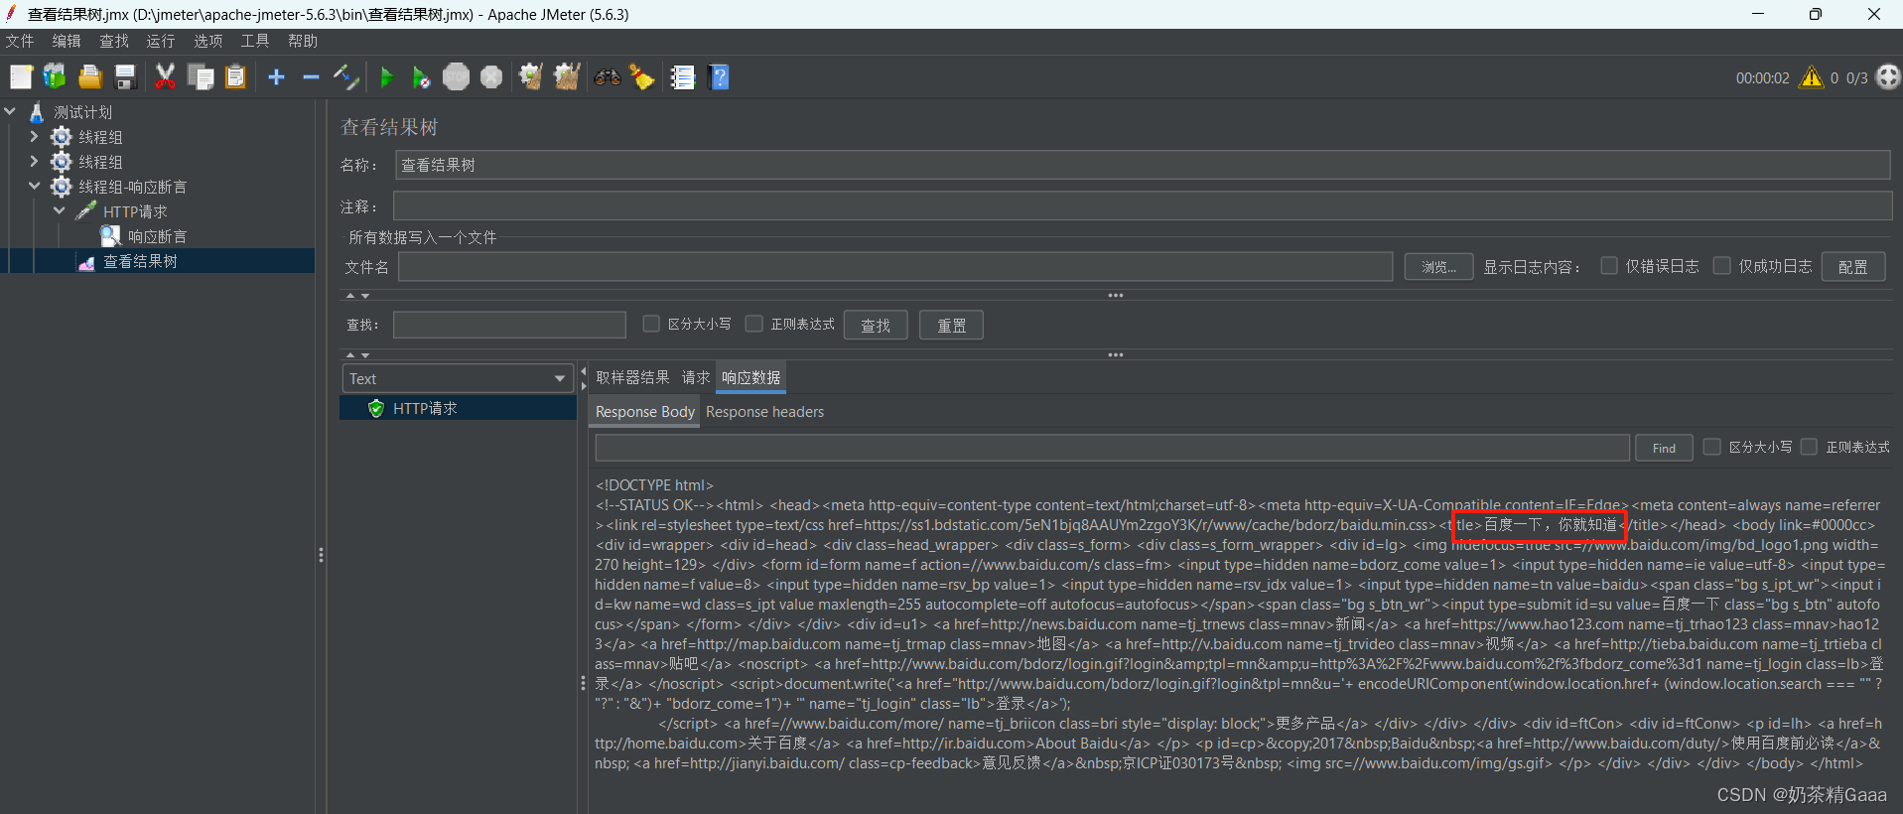Enable 正则表达式 checkbox beside the 查找 field
Image resolution: width=1903 pixels, height=814 pixels.
(x=754, y=324)
